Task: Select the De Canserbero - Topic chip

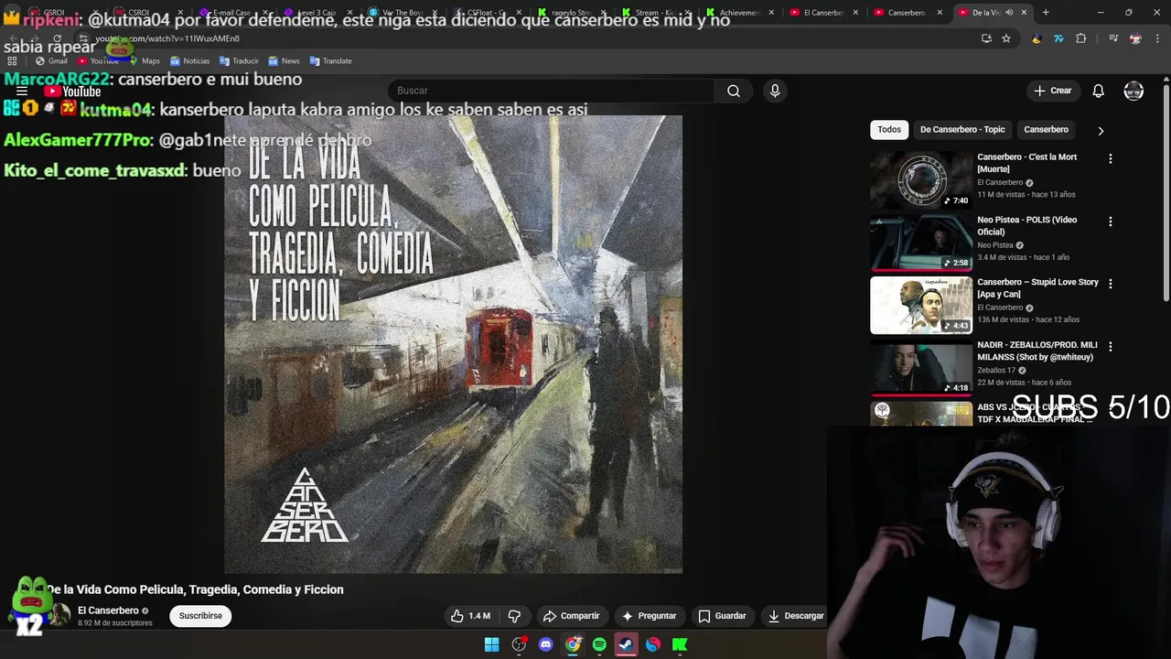Action: click(962, 129)
